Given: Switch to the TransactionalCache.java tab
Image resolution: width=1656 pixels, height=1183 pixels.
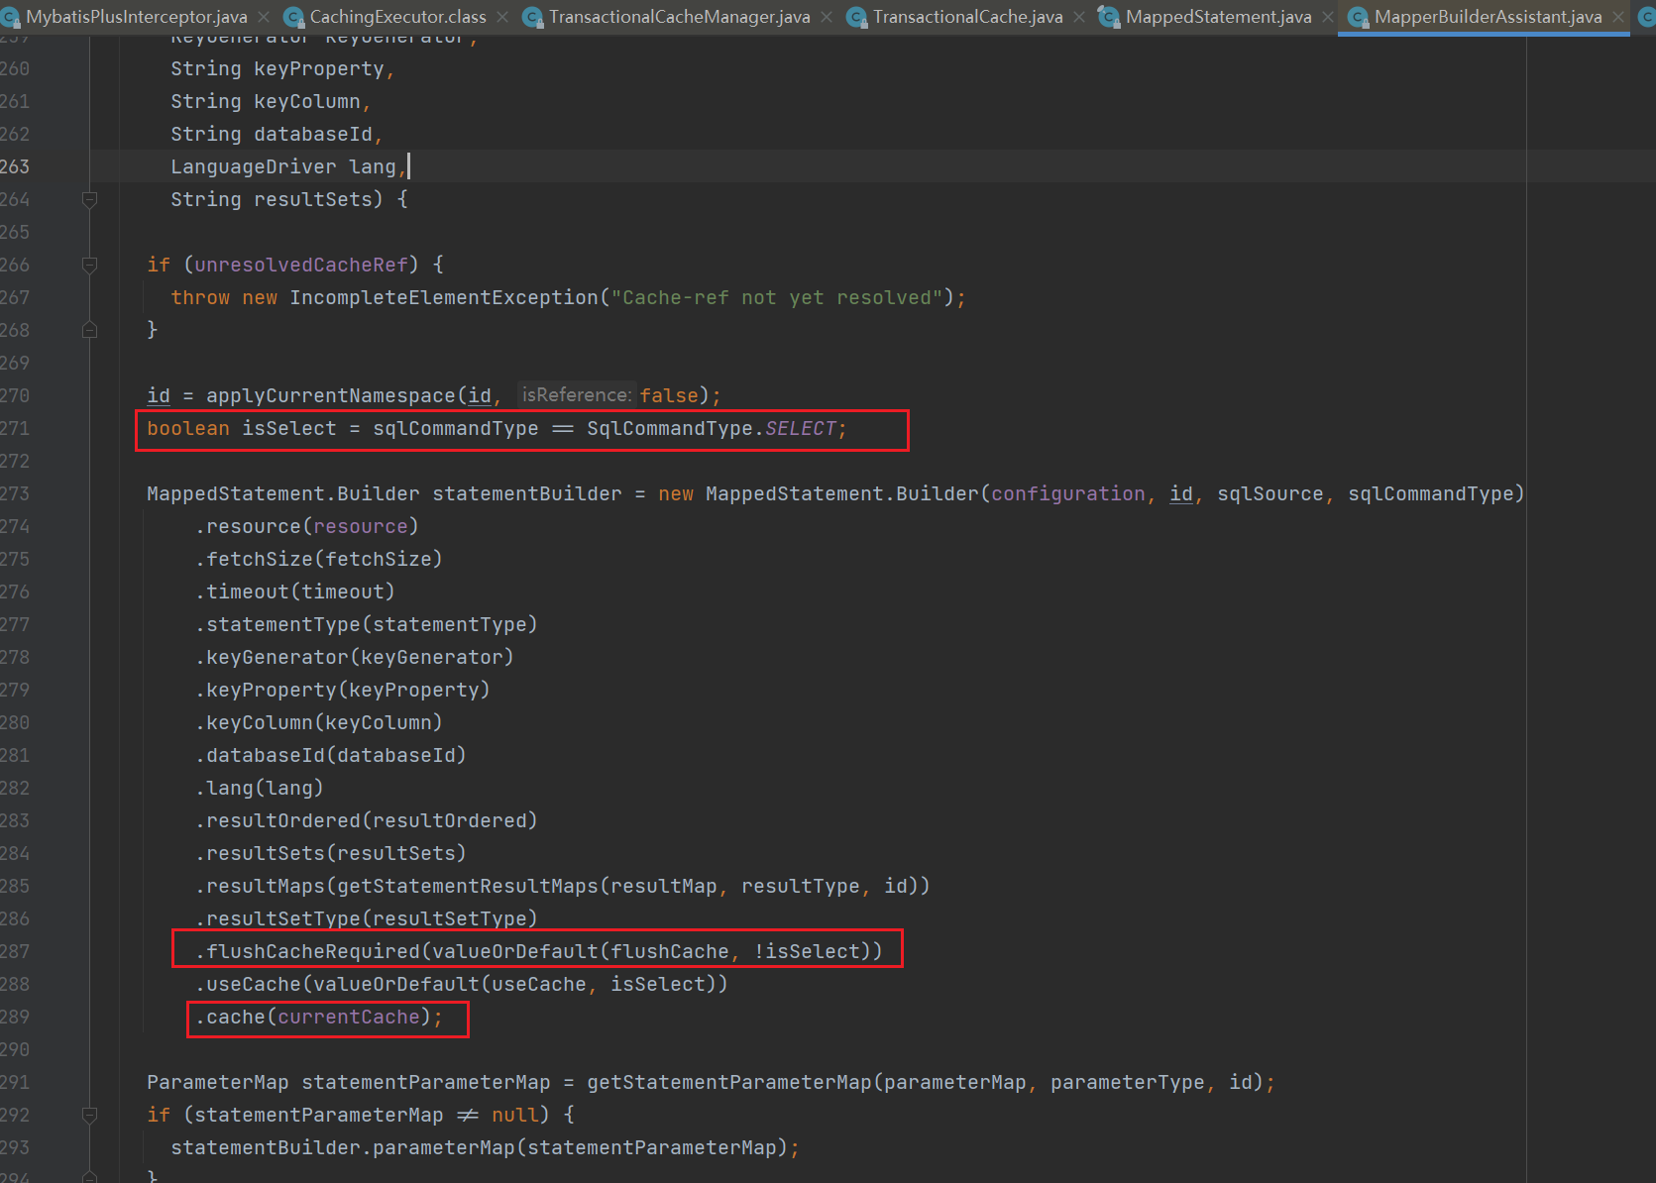Looking at the screenshot, I should click(x=967, y=17).
